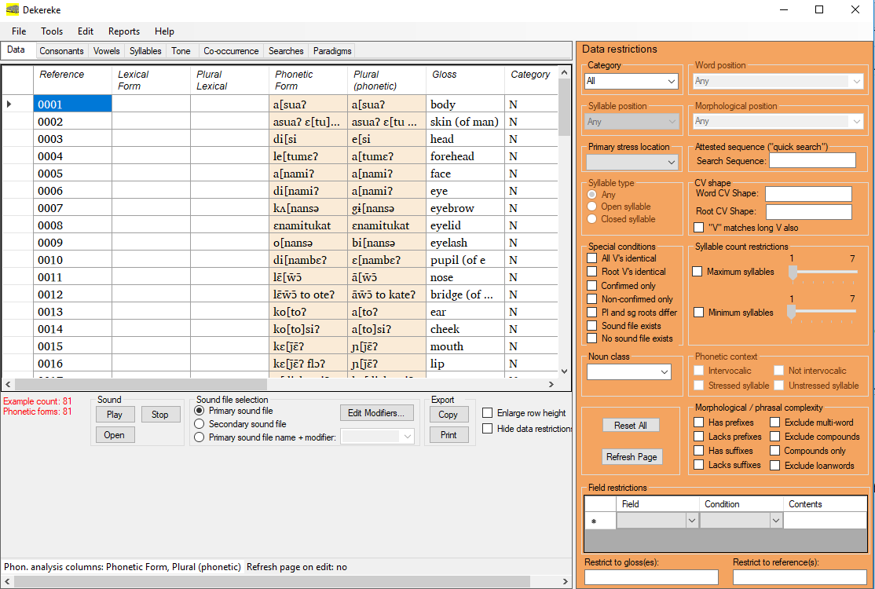
Task: Click the Search Sequence input field
Action: tap(812, 160)
